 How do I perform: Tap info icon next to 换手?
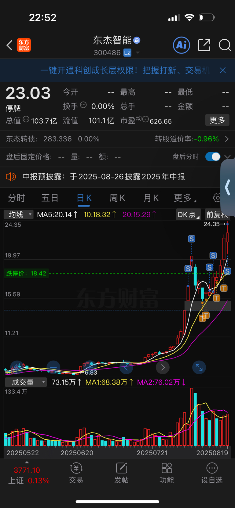tap(83, 105)
